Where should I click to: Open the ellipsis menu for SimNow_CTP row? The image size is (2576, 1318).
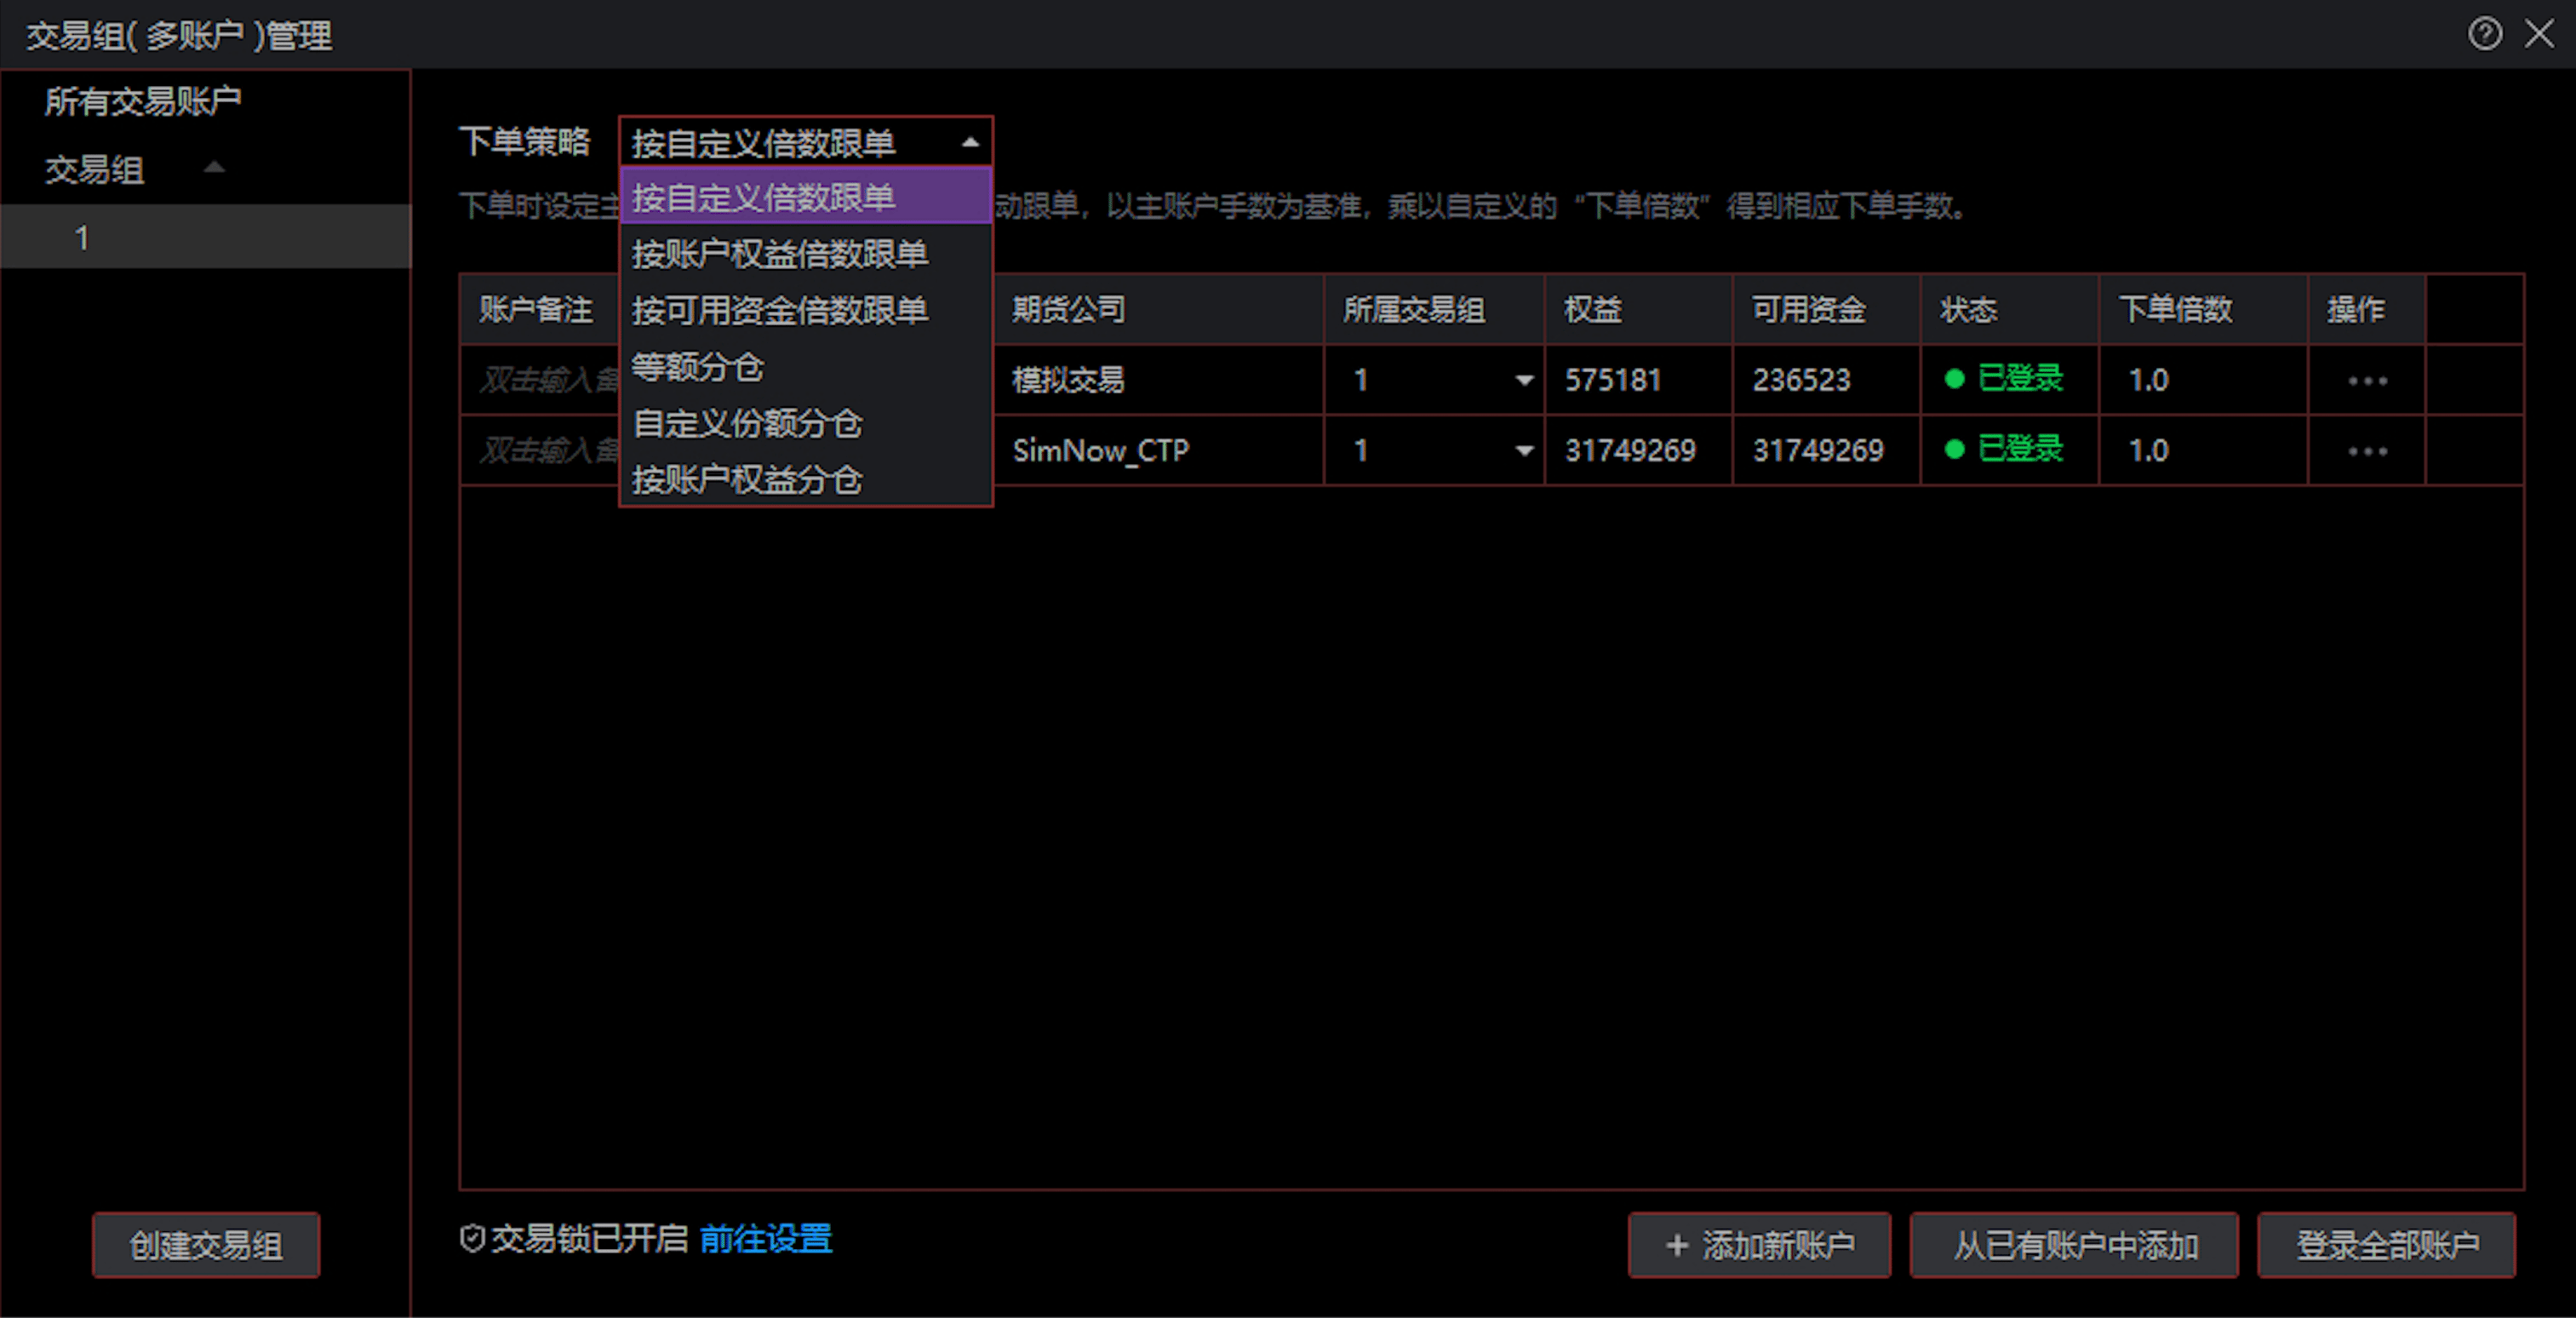(2367, 451)
